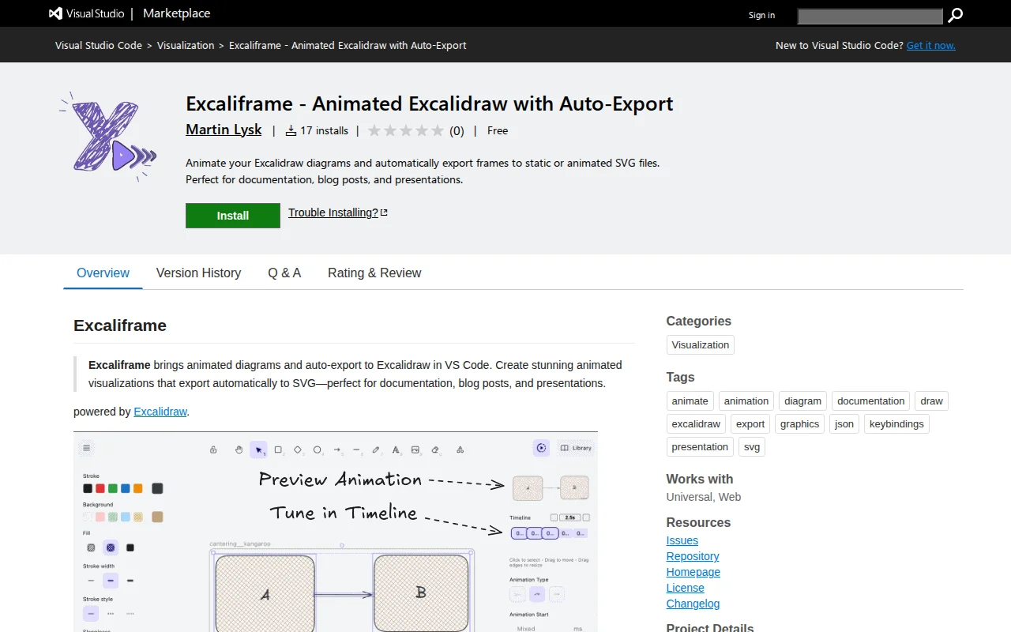Image resolution: width=1011 pixels, height=632 pixels.
Task: Click the Visualization breadcrumb
Action: point(186,45)
